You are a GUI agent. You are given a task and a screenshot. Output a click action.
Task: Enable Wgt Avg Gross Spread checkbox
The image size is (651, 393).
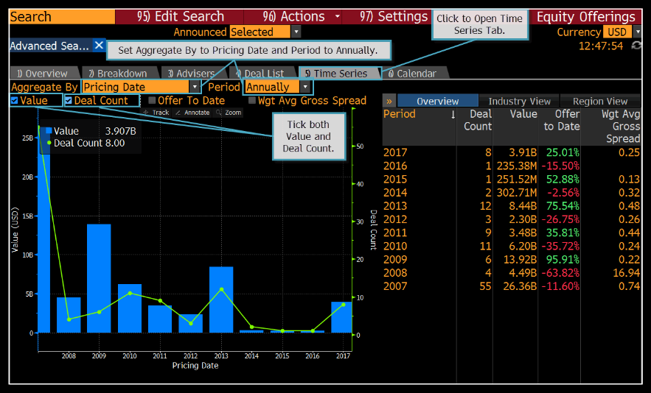252,101
